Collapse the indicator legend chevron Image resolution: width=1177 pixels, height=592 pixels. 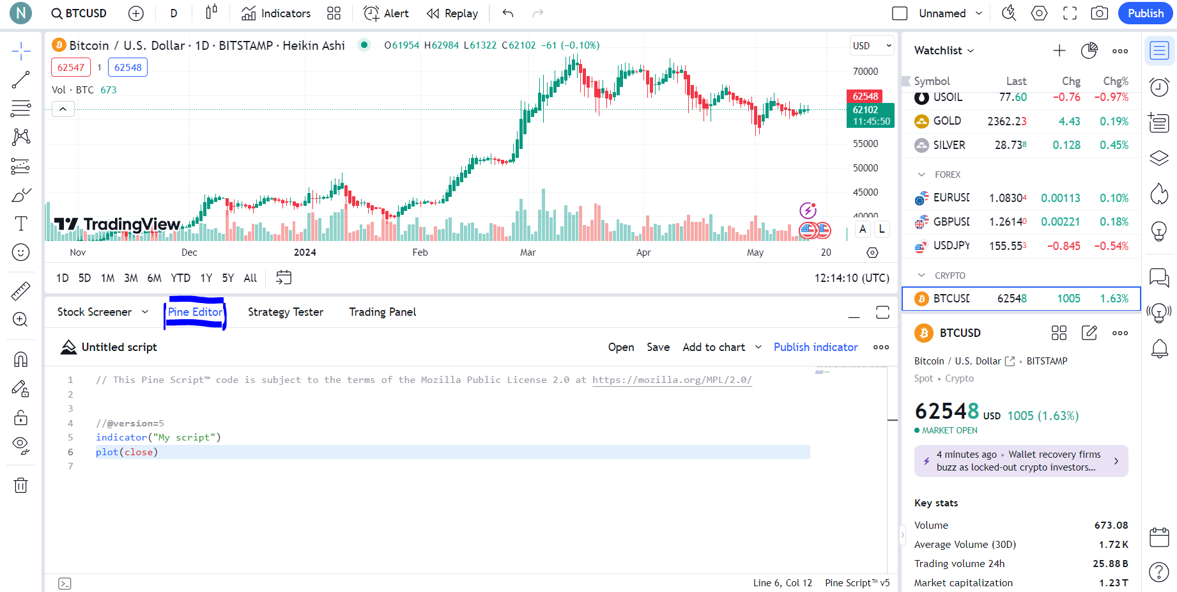click(x=63, y=109)
